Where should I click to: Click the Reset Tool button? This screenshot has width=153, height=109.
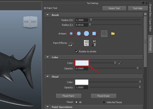(114, 8)
